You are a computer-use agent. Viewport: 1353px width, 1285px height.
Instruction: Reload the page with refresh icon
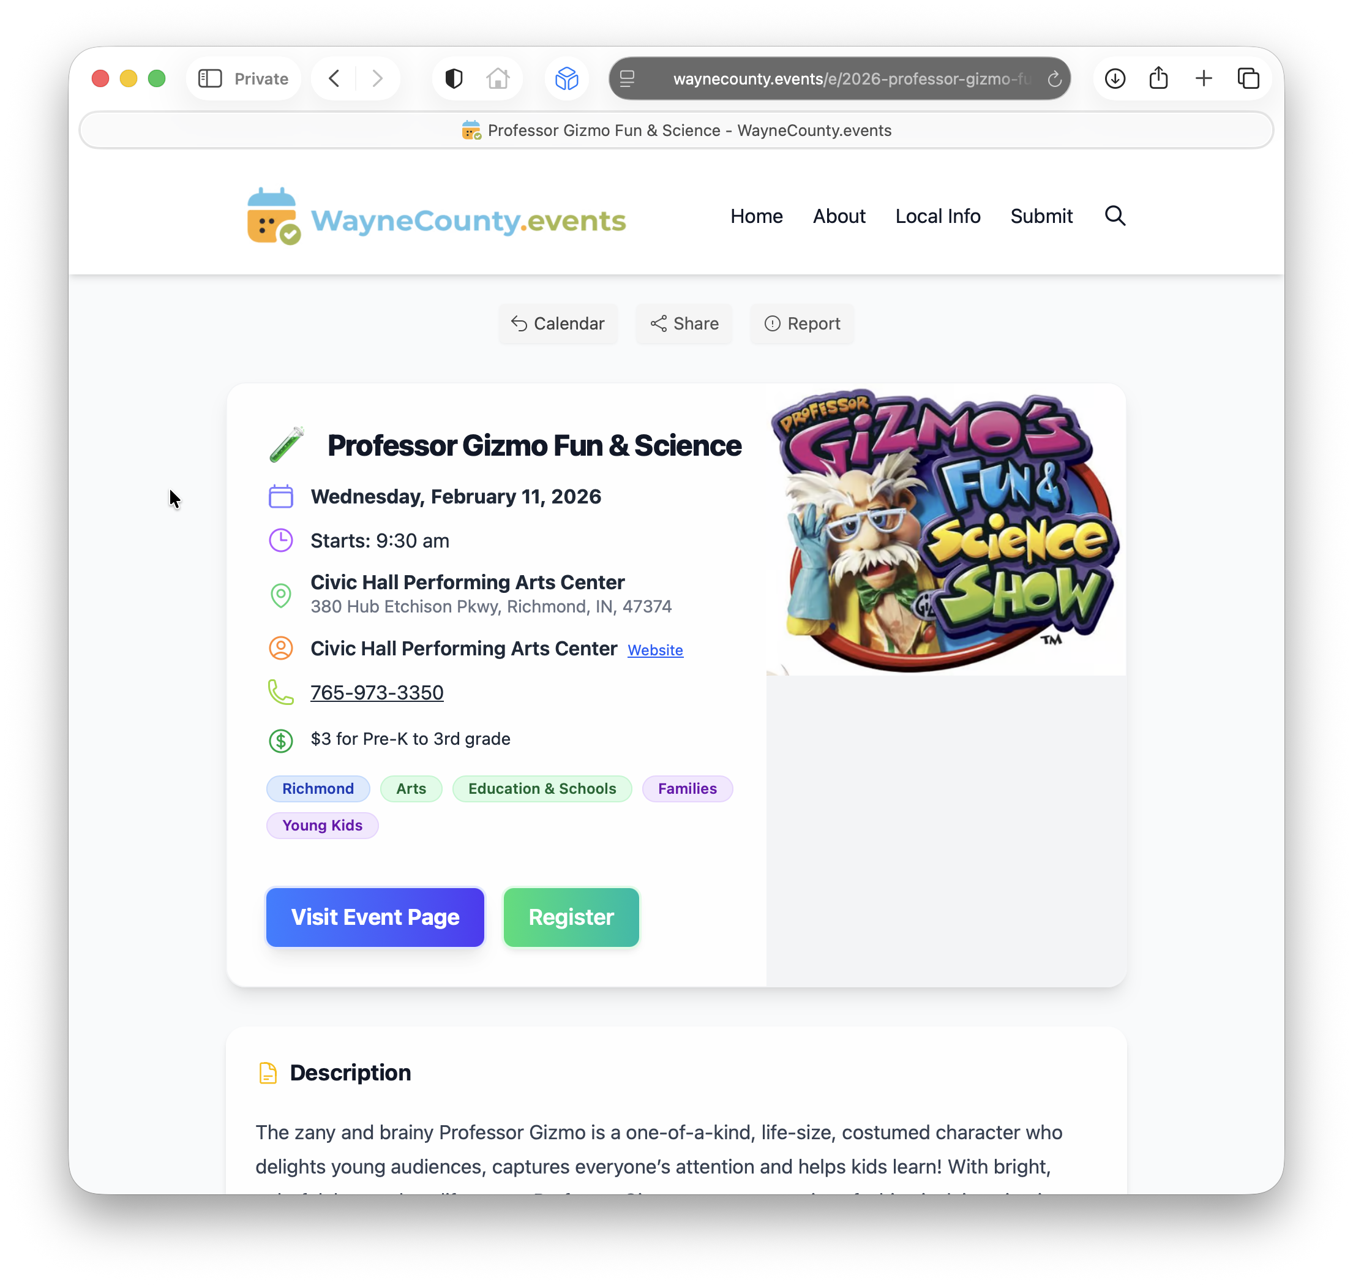pyautogui.click(x=1054, y=79)
